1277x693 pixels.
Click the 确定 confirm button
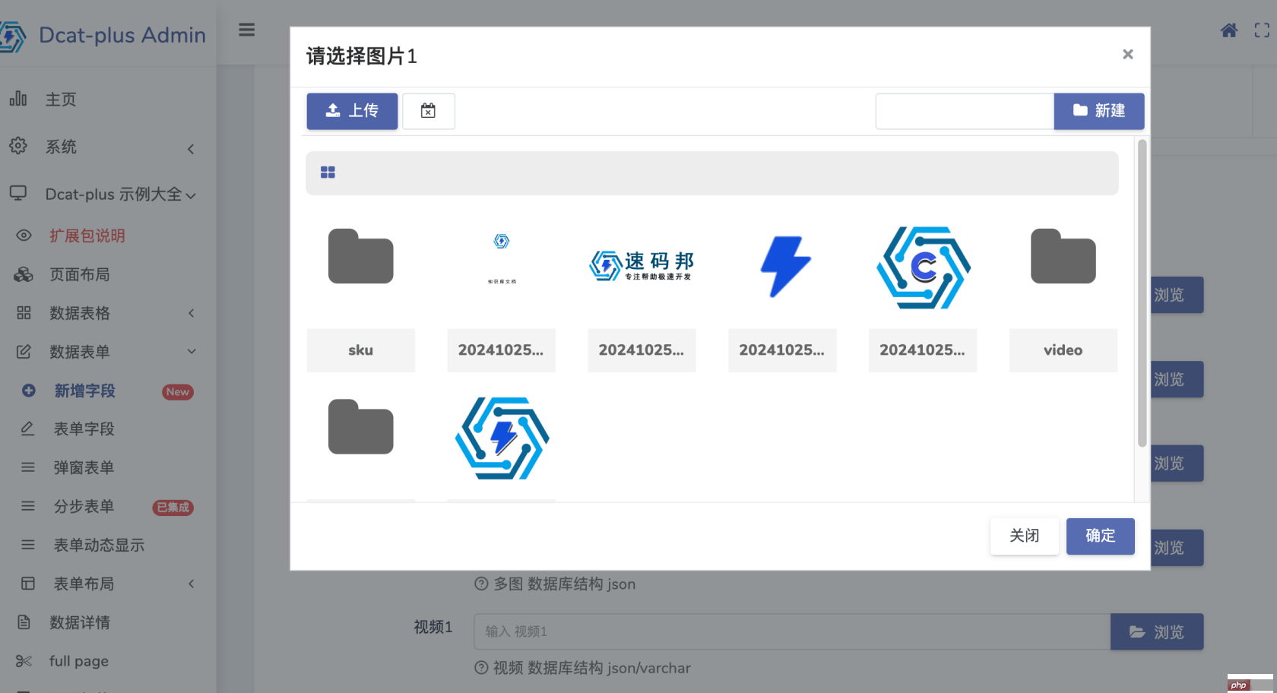tap(1100, 536)
